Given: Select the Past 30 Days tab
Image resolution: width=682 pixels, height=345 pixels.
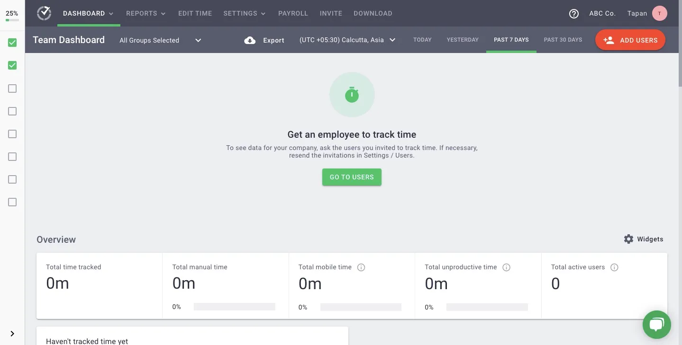Looking at the screenshot, I should point(563,40).
